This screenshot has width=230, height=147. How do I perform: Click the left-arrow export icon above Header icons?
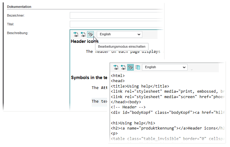point(83,34)
